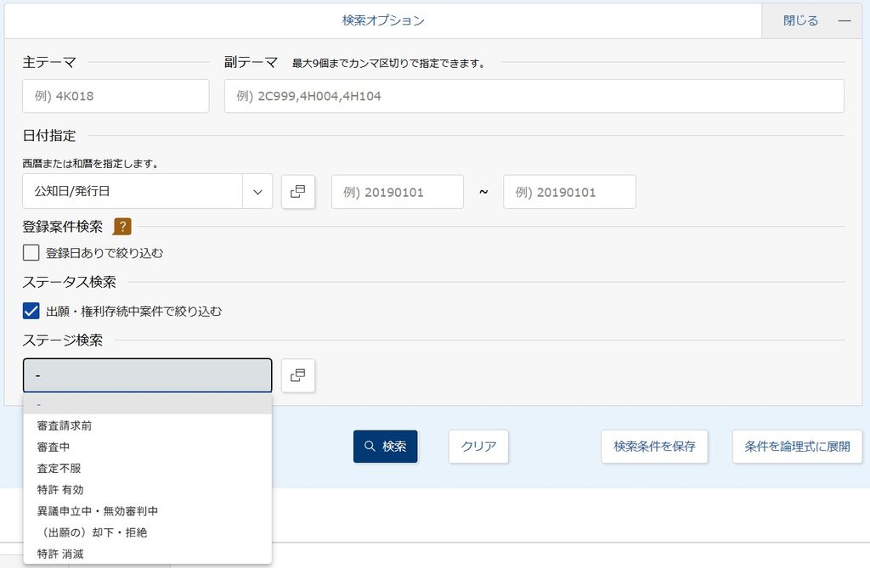Image resolution: width=870 pixels, height=568 pixels.
Task: Select 審査請求前 from stage list
Action: click(148, 425)
